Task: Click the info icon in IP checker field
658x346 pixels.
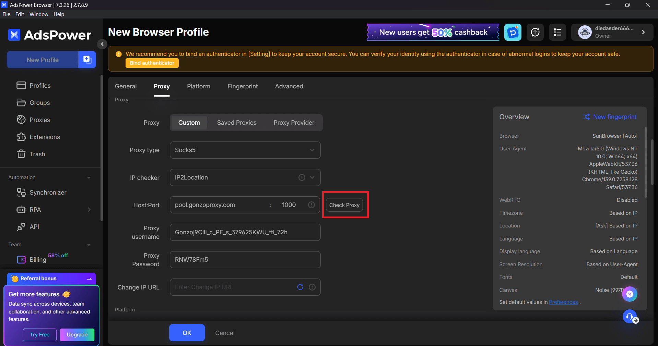Action: click(302, 177)
